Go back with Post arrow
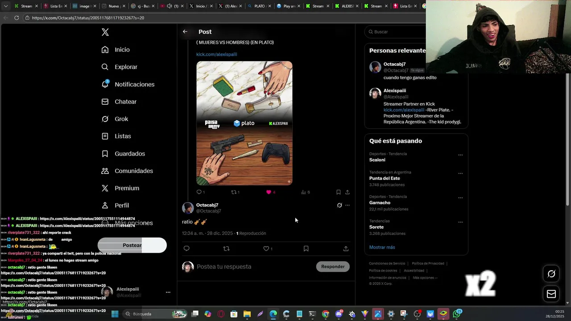Viewport: 571px width, 321px height. point(185,32)
